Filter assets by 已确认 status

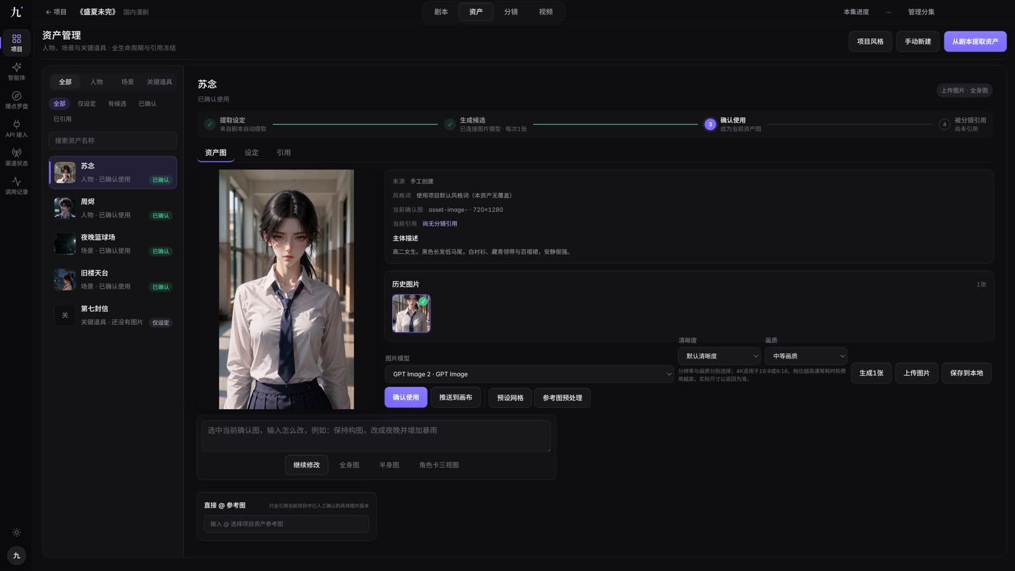[x=147, y=103]
